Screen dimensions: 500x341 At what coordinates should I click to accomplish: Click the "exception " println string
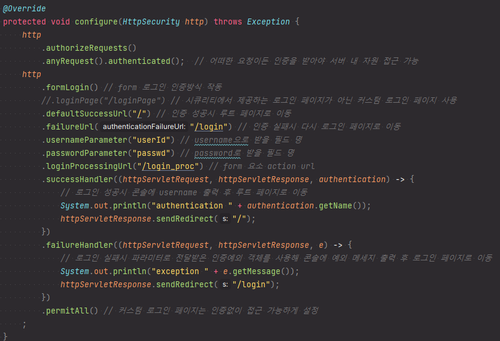(x=180, y=271)
